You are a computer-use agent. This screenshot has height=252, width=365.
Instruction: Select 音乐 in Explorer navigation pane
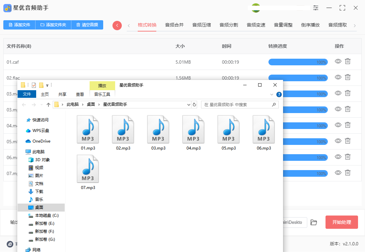39,199
